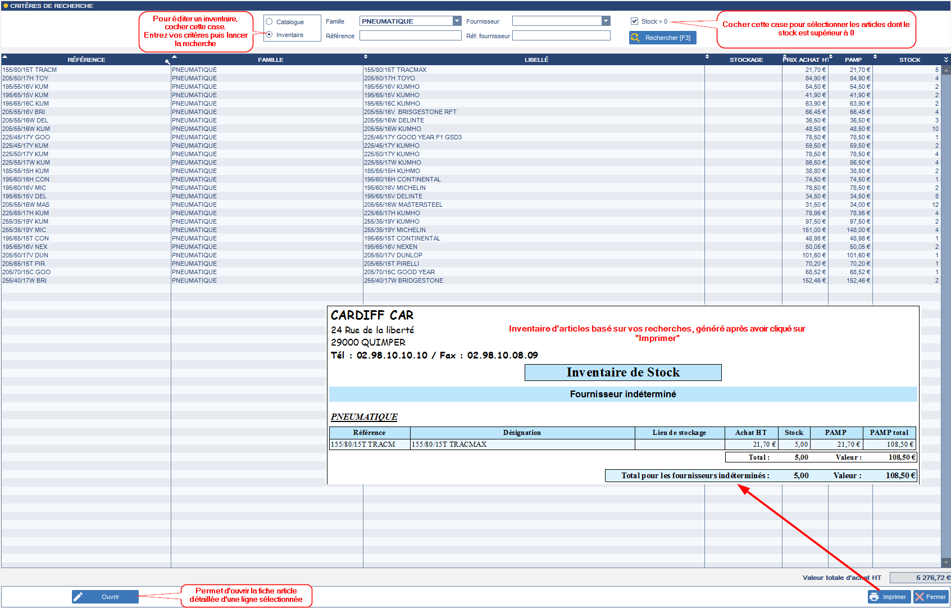The height and width of the screenshot is (608, 951).
Task: Tick the Stock > 0 checkbox
Action: [x=634, y=21]
